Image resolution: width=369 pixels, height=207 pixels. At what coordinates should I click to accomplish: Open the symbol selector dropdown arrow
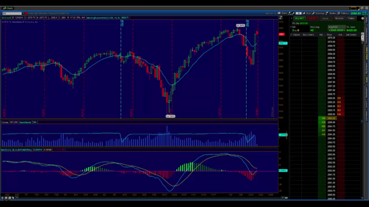pyautogui.click(x=23, y=13)
